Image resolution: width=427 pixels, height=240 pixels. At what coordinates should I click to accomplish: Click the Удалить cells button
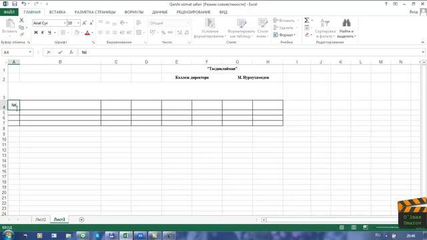283,27
